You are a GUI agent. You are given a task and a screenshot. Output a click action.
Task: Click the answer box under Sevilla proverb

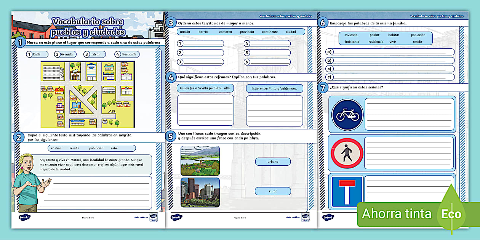click(x=205, y=110)
